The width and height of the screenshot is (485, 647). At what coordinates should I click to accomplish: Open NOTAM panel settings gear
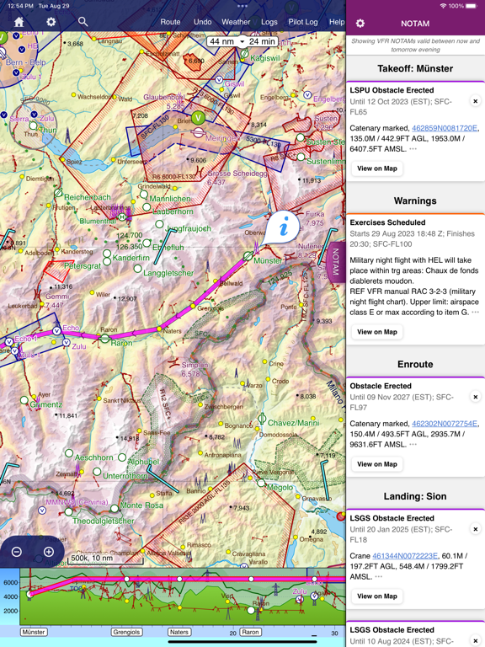point(360,23)
